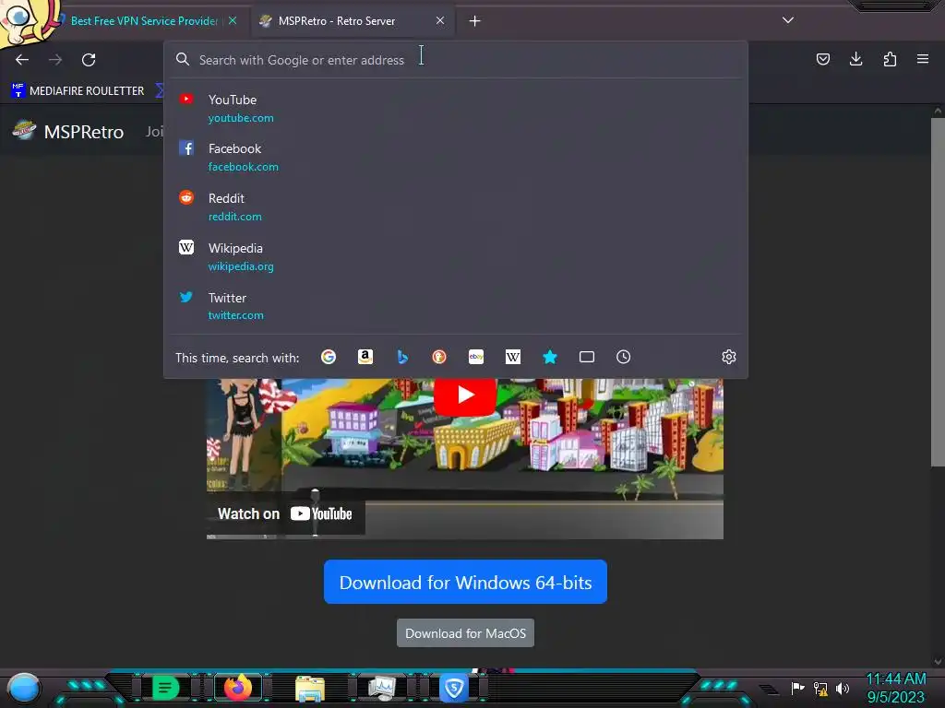Open search settings gear icon
Viewport: 945px width, 708px height.
729,357
